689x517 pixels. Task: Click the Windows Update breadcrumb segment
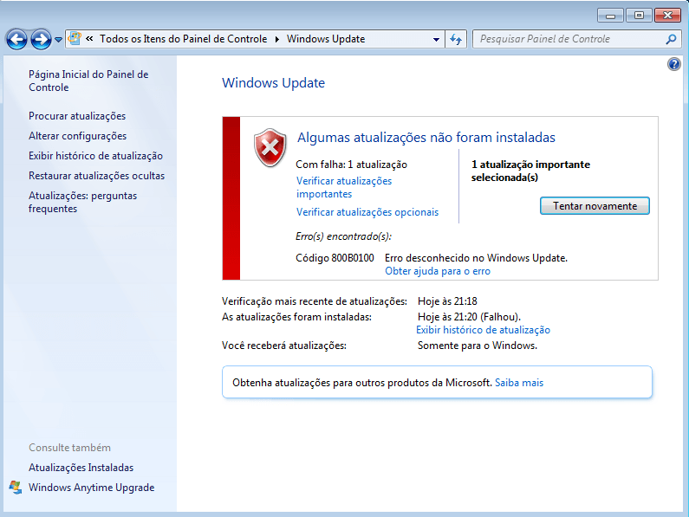[326, 39]
